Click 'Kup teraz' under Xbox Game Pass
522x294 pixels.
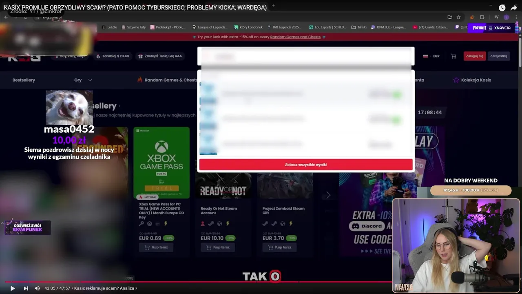pos(156,247)
